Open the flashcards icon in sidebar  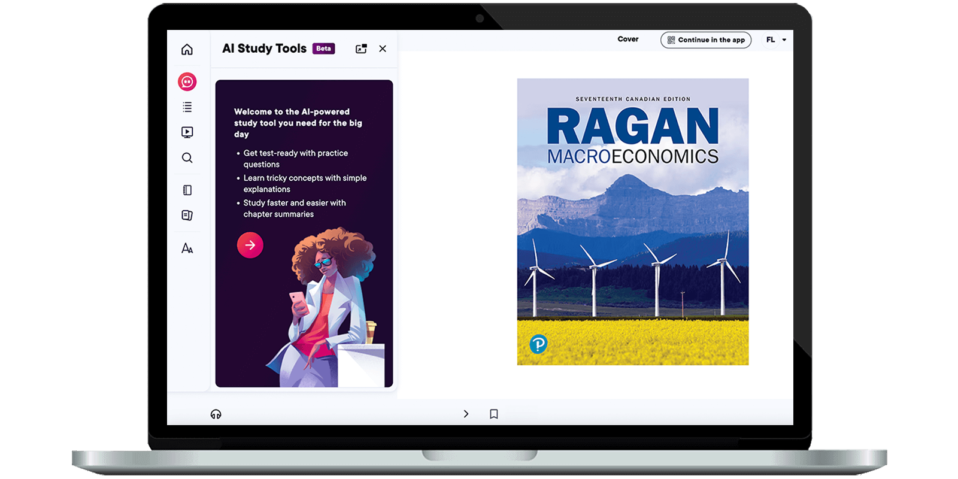coord(187,216)
